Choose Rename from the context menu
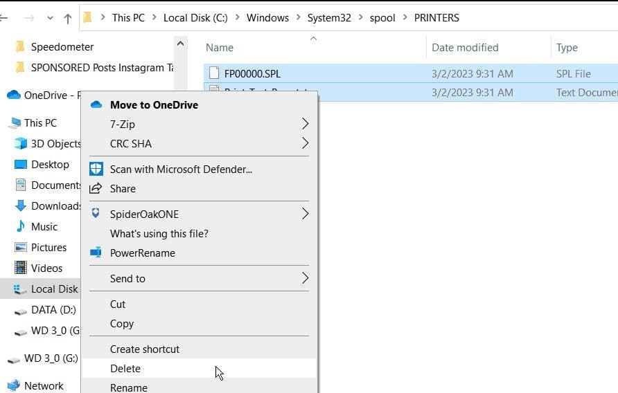 [x=128, y=387]
